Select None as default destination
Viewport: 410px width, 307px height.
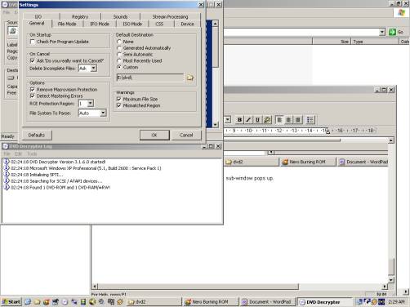(x=119, y=42)
